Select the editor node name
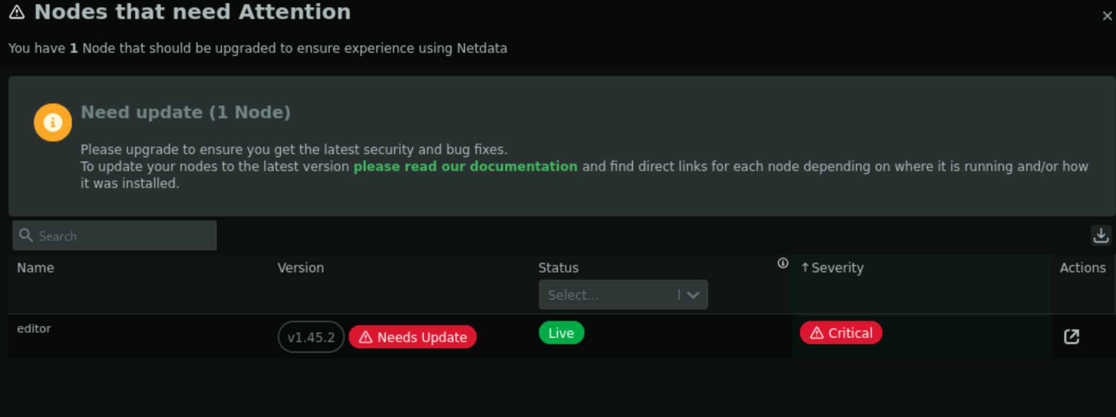This screenshot has width=1116, height=417. (34, 329)
